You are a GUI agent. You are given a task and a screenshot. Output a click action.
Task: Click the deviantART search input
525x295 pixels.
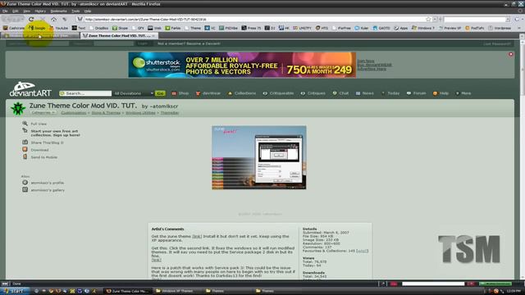(x=85, y=93)
